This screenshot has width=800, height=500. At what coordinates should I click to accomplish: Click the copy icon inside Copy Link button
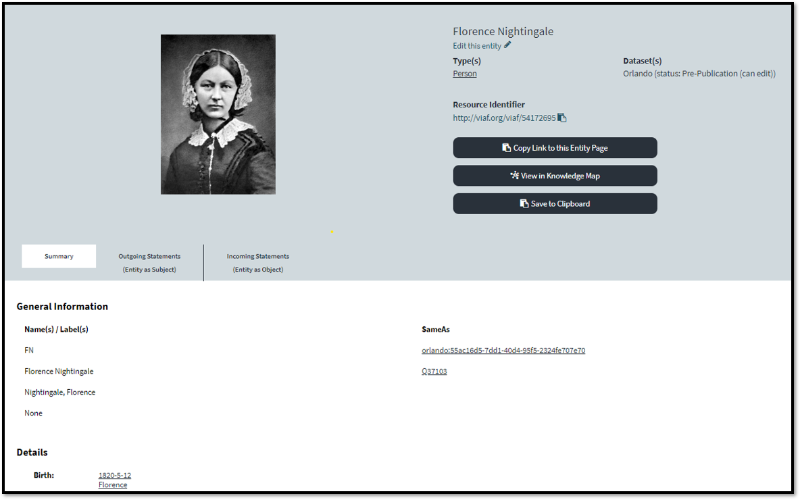[506, 148]
